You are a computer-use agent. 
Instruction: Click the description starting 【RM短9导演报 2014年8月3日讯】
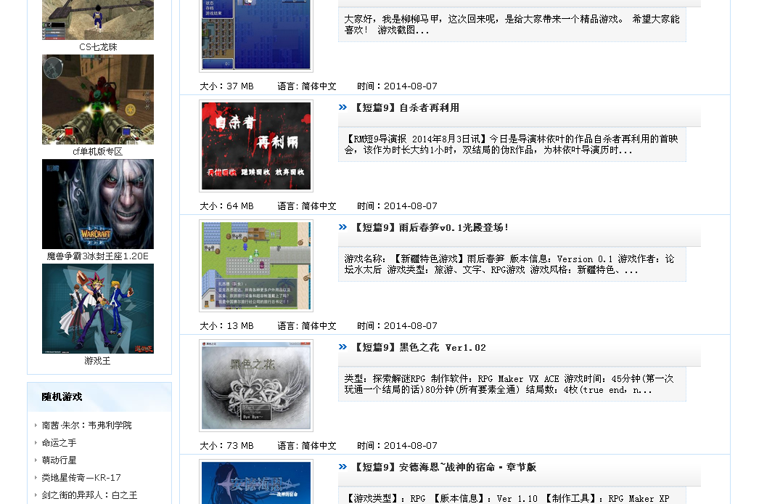pos(512,145)
